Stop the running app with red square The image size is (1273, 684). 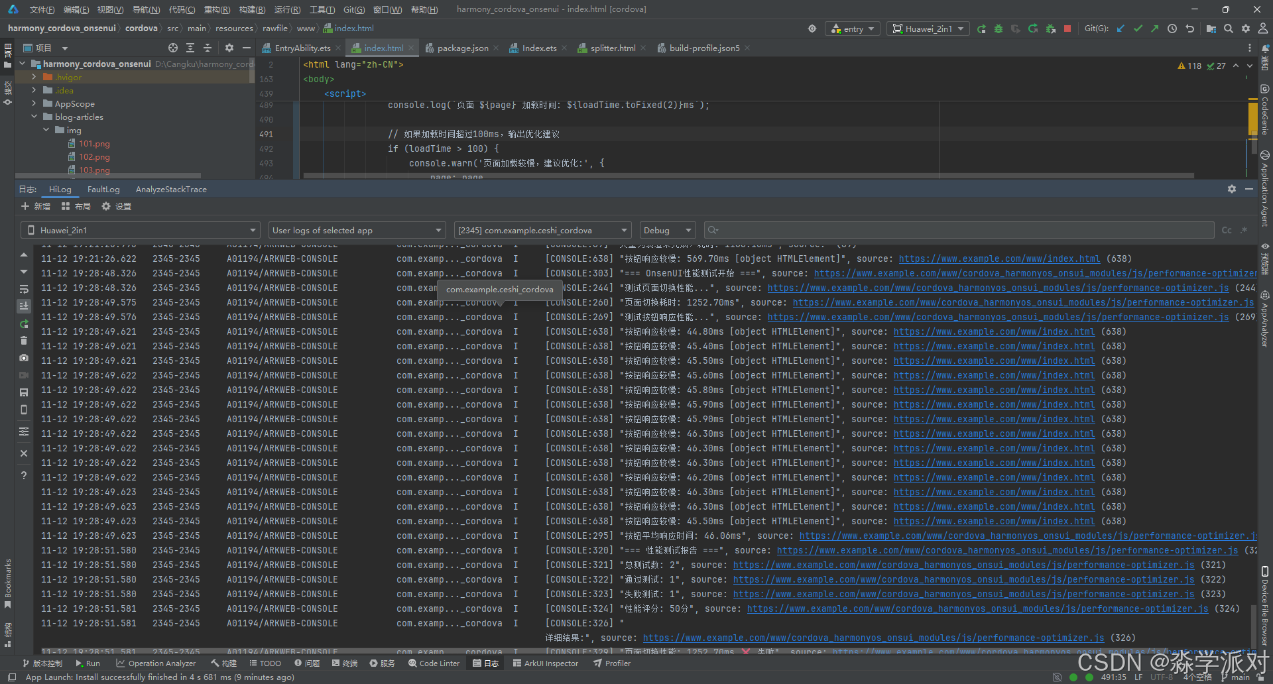1067,28
